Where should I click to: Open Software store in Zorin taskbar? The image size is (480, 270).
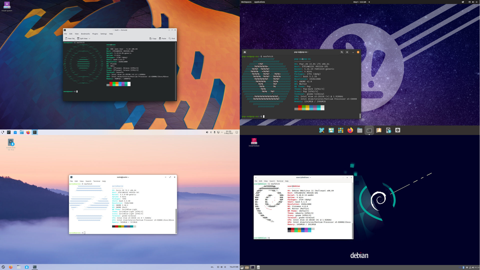click(x=27, y=267)
